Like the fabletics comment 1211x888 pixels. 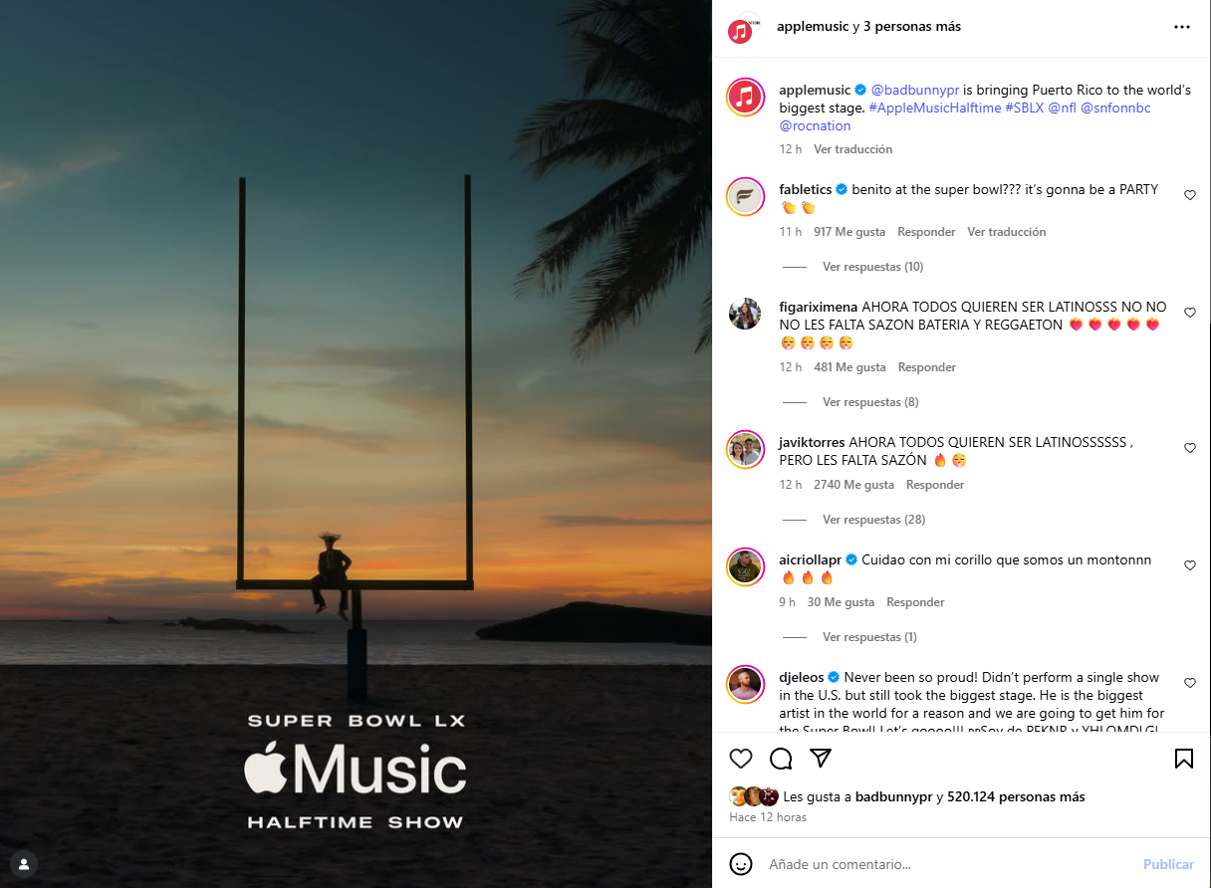coord(1189,195)
